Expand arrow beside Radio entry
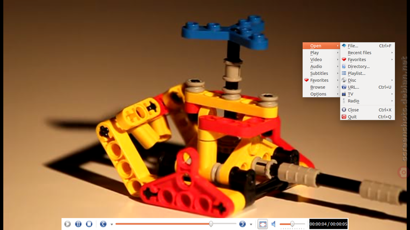The image size is (410, 230). [x=392, y=101]
